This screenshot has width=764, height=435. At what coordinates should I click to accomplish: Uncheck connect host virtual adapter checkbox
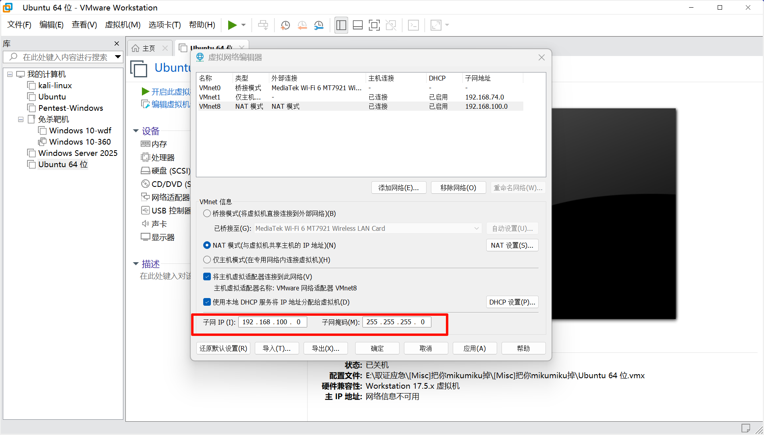click(207, 277)
